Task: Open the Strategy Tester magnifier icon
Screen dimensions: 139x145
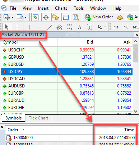Action: [x=76, y=18]
